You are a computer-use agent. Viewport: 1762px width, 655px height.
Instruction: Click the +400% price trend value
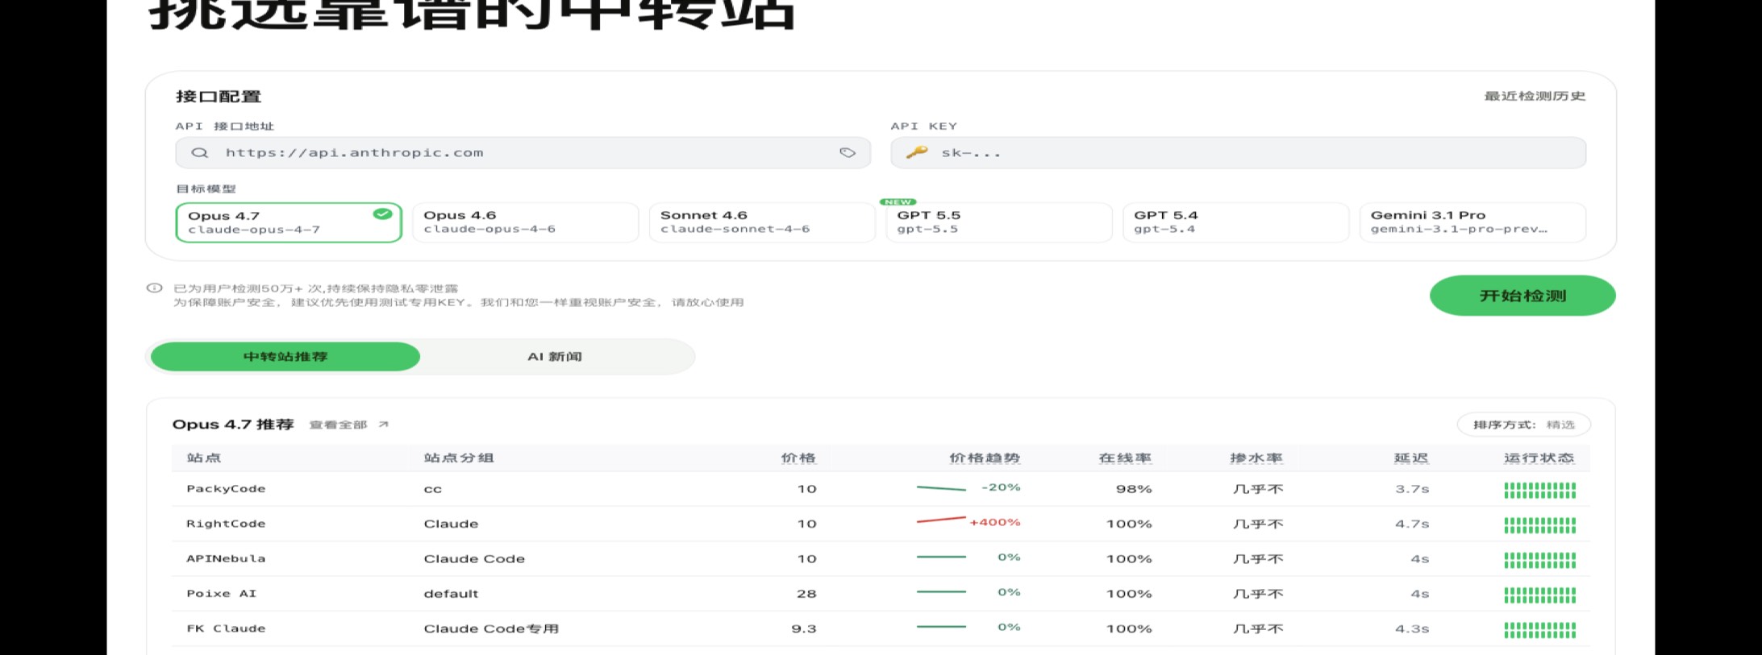pos(995,522)
